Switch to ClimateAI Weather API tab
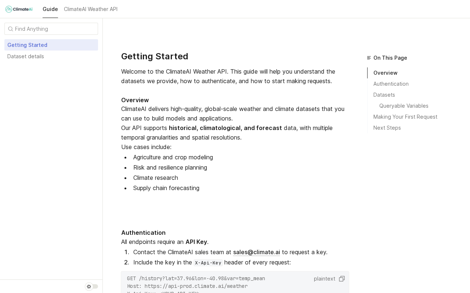 pos(91,9)
